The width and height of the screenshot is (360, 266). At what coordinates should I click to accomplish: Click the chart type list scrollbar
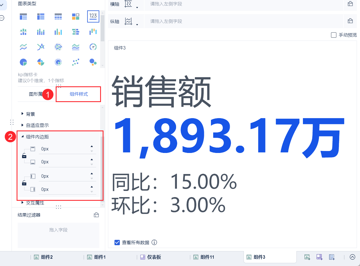point(103,28)
